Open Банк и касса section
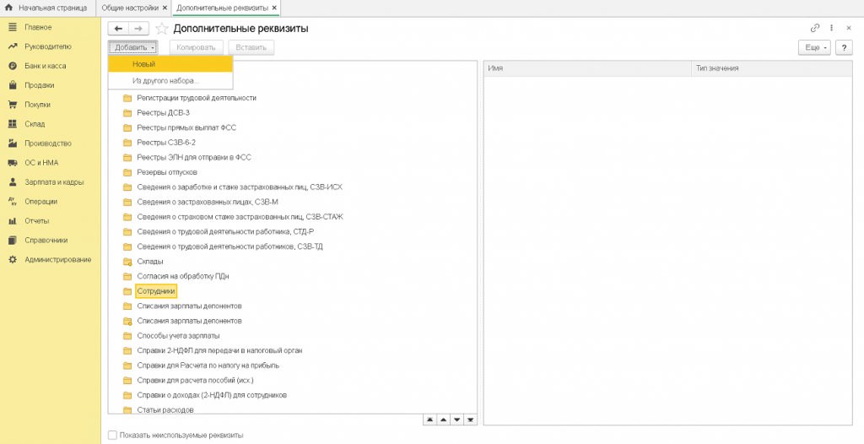The height and width of the screenshot is (444, 864). pyautogui.click(x=46, y=66)
